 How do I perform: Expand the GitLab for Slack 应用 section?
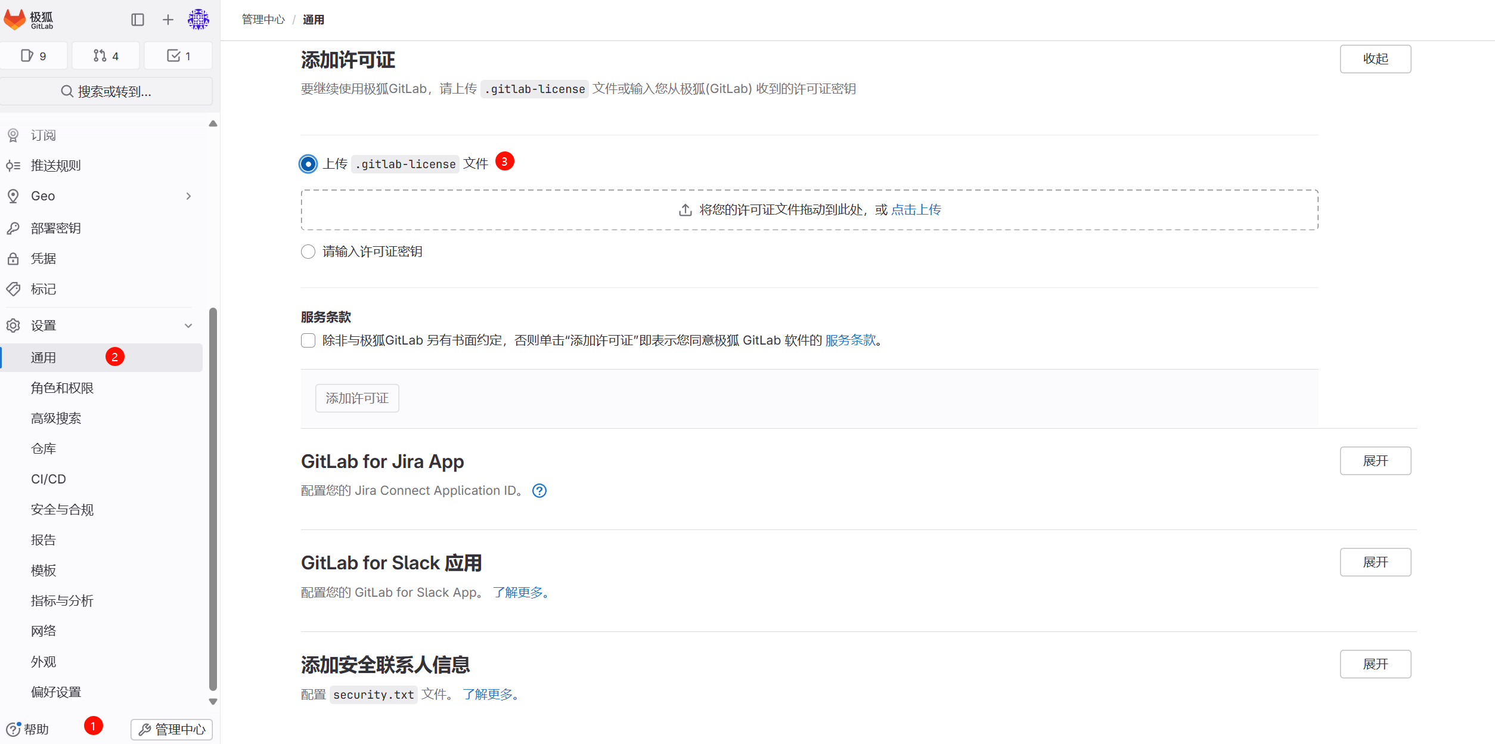click(1375, 562)
